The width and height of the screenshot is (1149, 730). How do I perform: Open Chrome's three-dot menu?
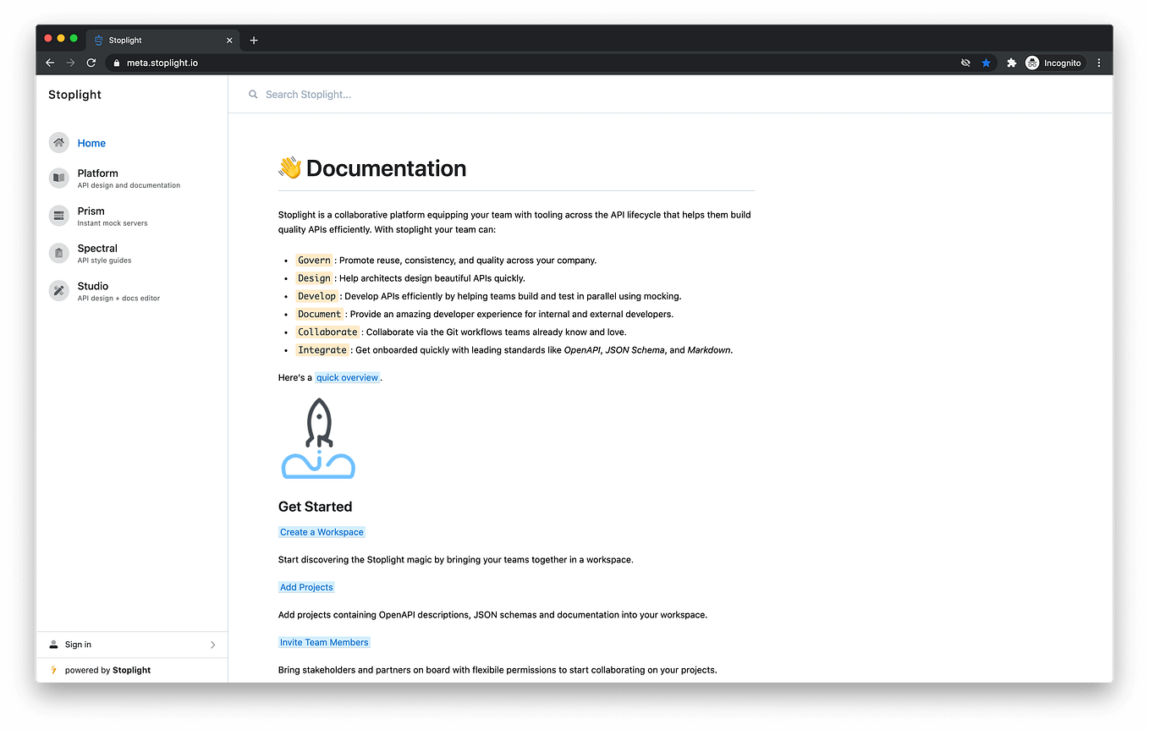coord(1098,62)
